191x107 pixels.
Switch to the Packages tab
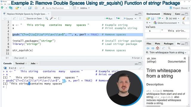[x=168, y=44]
